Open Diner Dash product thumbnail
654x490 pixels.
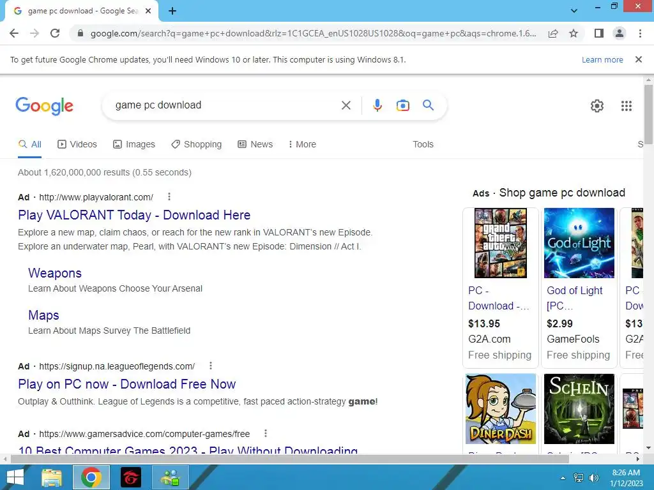(x=501, y=409)
